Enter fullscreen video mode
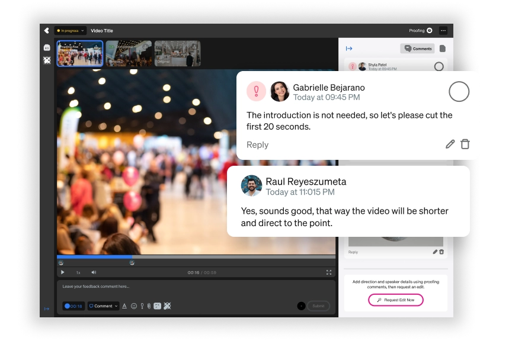 click(x=329, y=272)
